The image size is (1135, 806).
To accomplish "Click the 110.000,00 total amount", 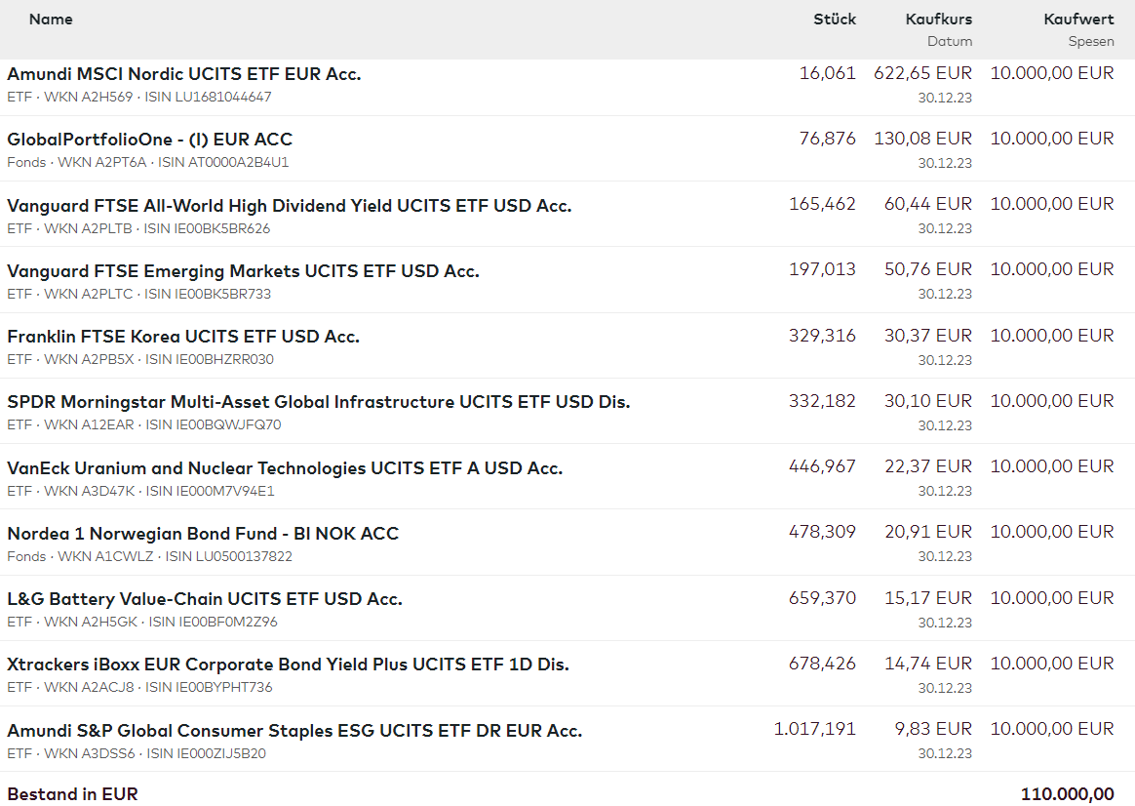I will tap(1067, 794).
